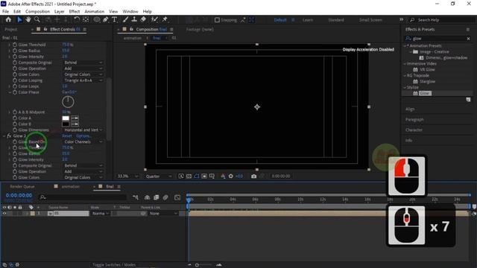
Task: Open Composite Original 'Behind' dropdown at top
Action: 83,63
